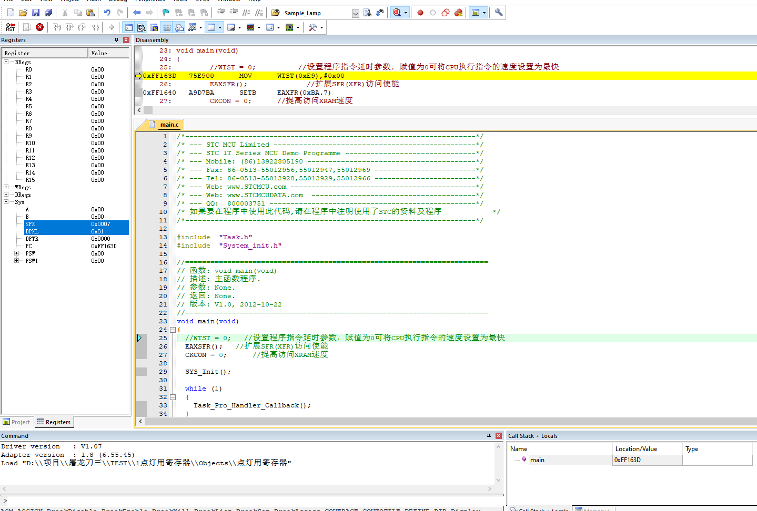Click the New file icon
757x511 pixels.
point(11,13)
